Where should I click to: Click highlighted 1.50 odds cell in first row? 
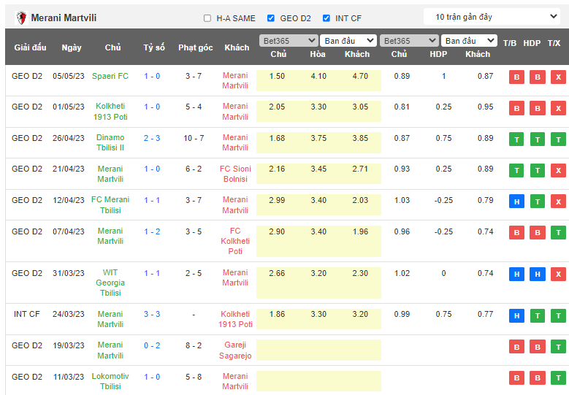[x=278, y=76]
